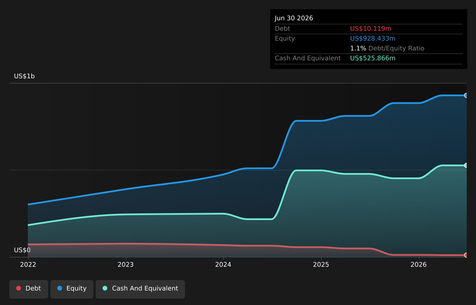The height and width of the screenshot is (305, 476).
Task: Click the US$1b y-axis label
Action: click(24, 76)
